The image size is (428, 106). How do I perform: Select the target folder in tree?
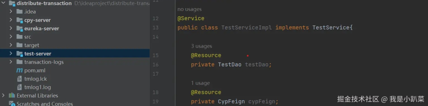pyautogui.click(x=31, y=45)
